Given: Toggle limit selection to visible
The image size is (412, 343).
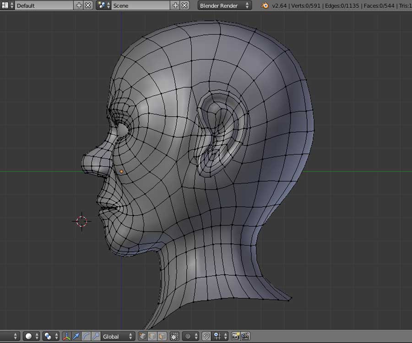Looking at the screenshot, I should click(174, 336).
